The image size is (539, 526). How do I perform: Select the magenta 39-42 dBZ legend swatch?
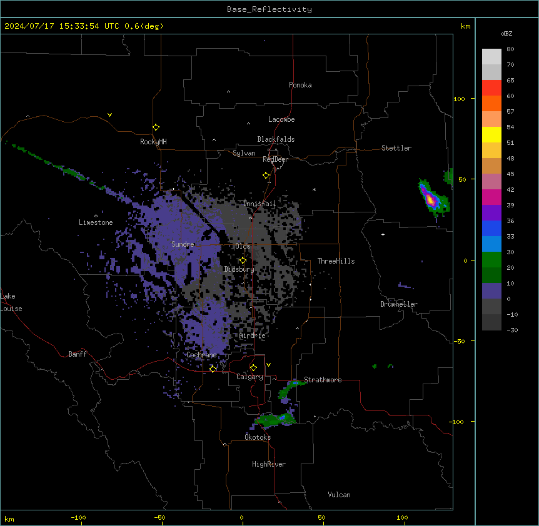coord(491,197)
